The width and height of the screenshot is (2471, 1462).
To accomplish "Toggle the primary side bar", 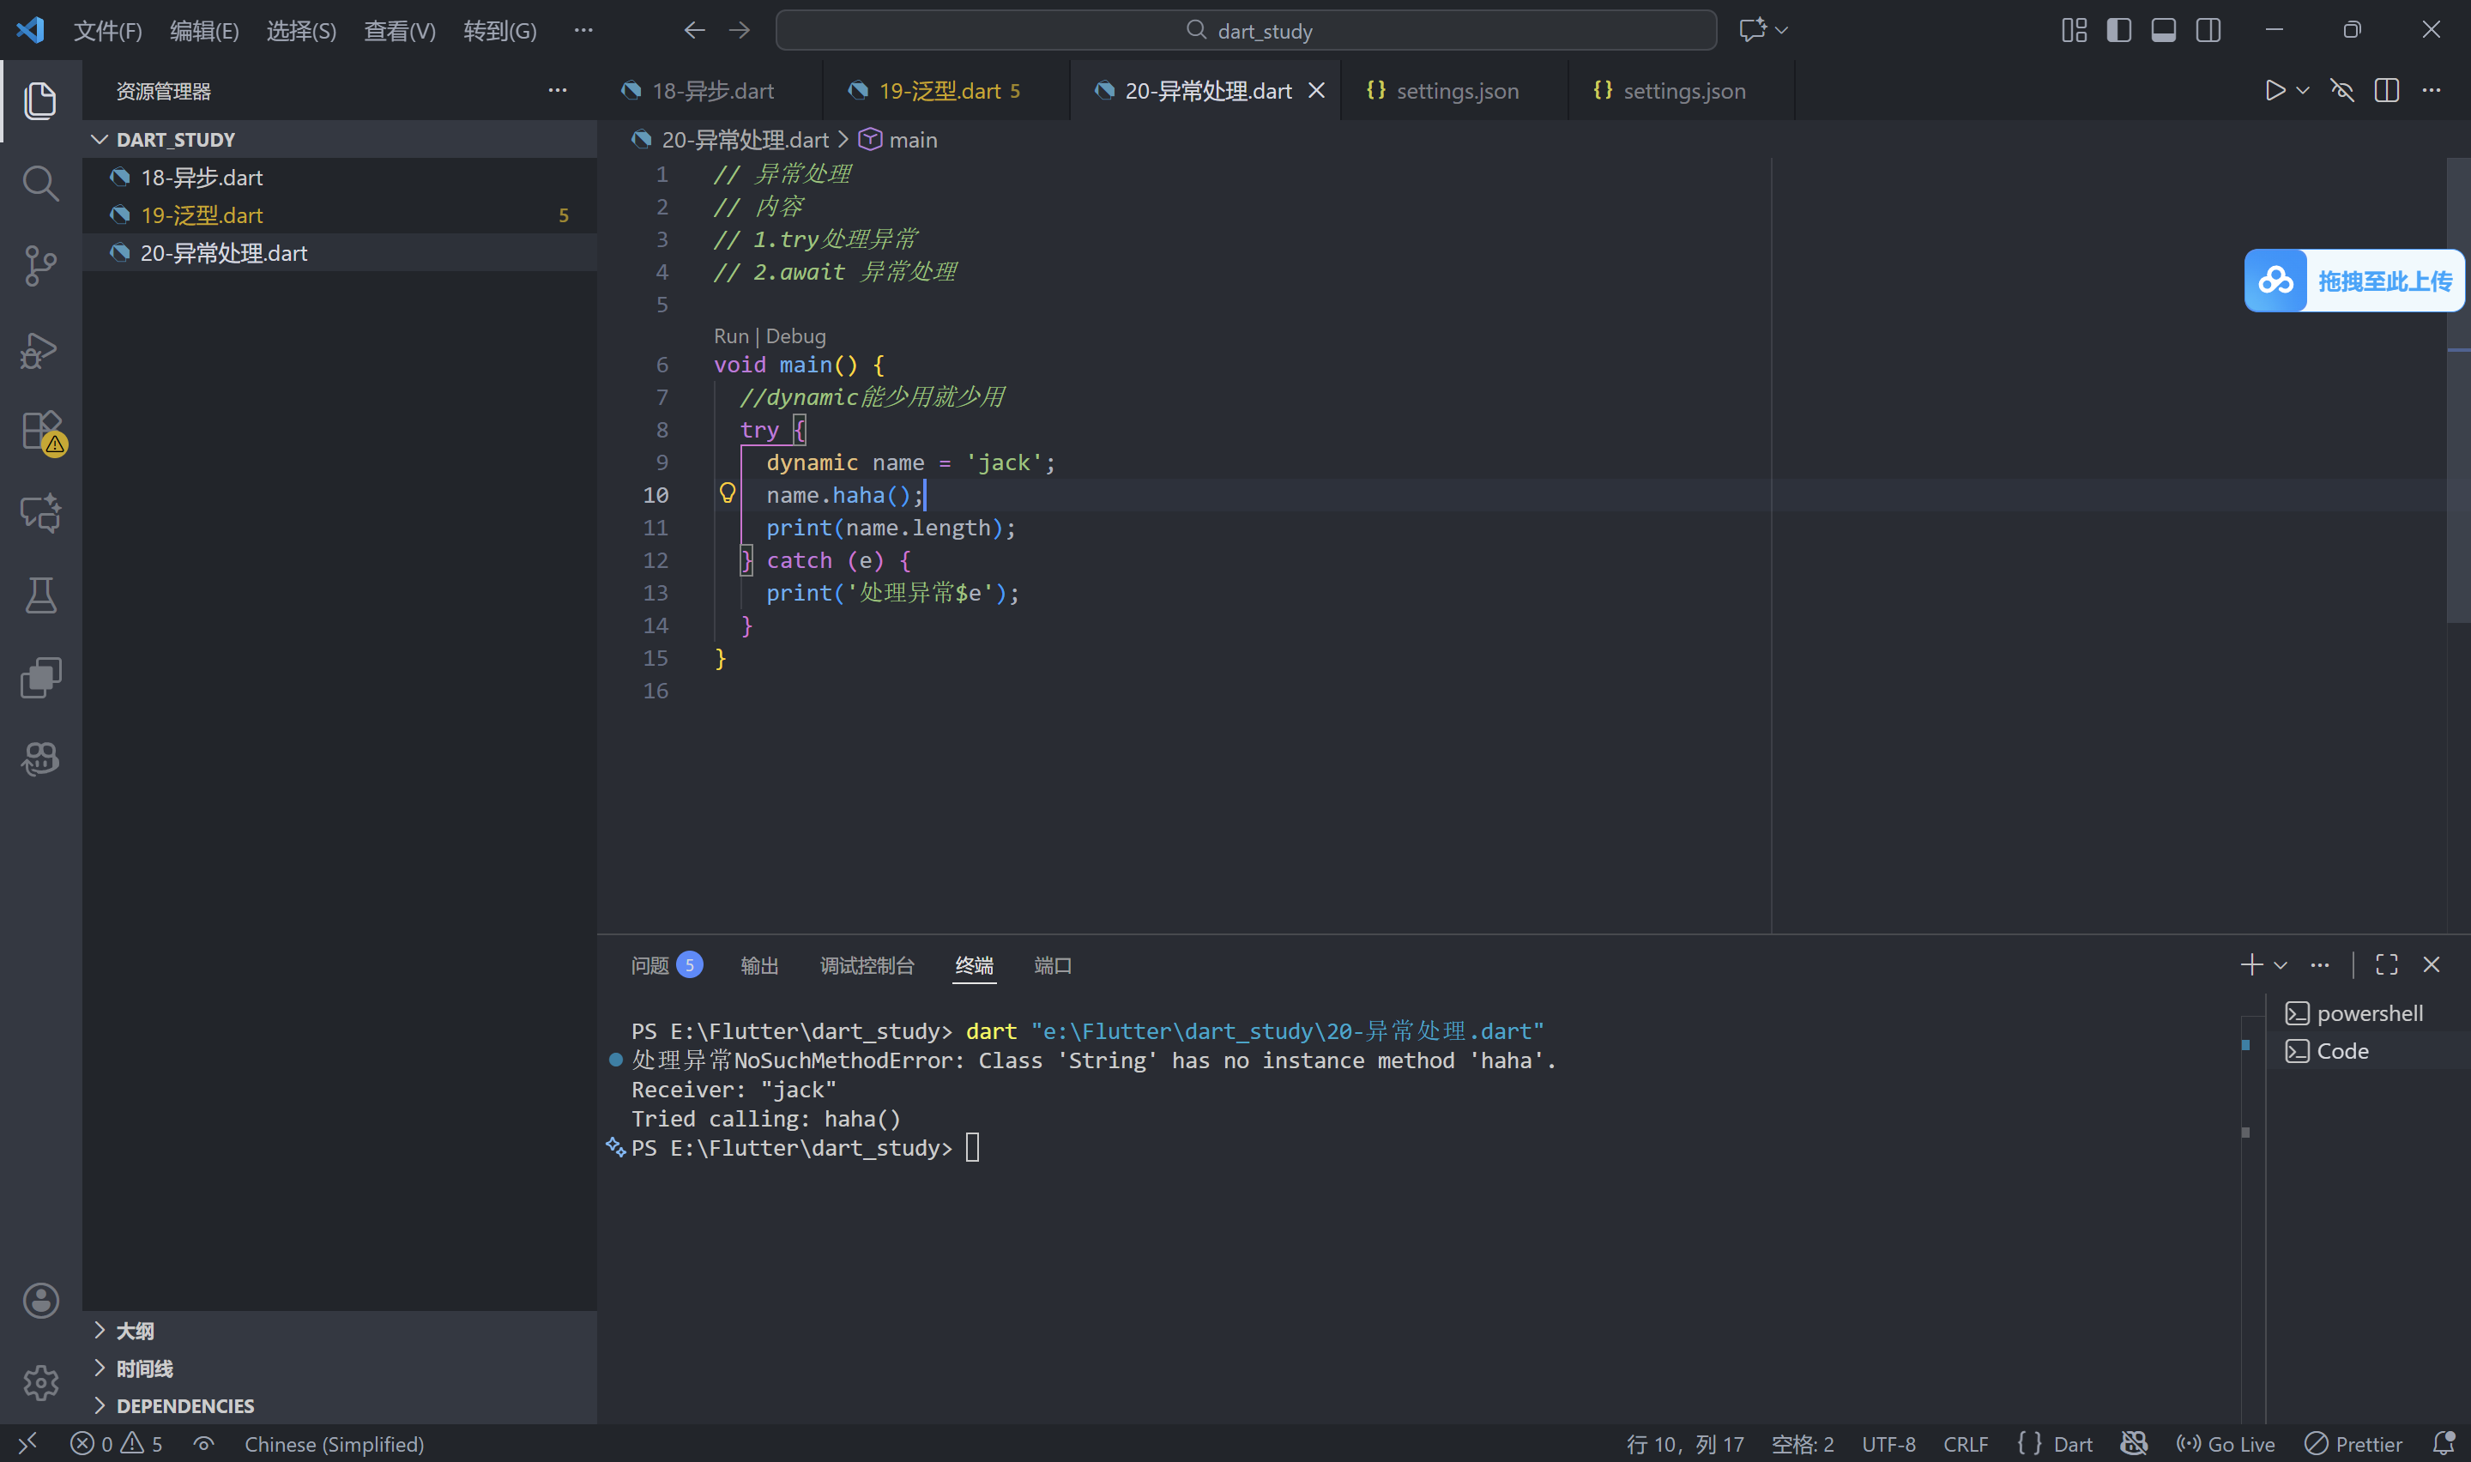I will click(2118, 31).
